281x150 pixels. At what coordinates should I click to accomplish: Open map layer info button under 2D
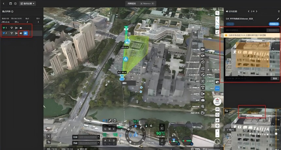click(x=217, y=114)
